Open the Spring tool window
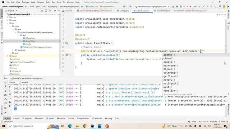The height and width of the screenshot is (129, 230). [x=109, y=119]
